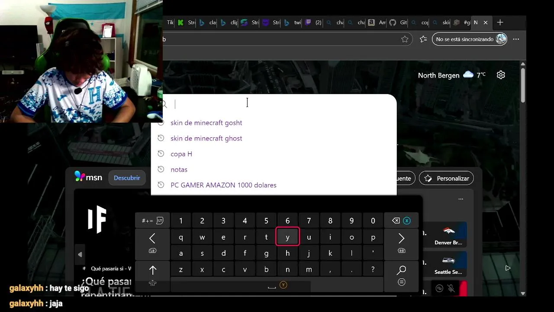The width and height of the screenshot is (554, 312).
Task: Click the MSN logo
Action: (x=88, y=177)
